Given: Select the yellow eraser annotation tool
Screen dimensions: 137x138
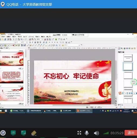Looking at the screenshot, I should [34, 133].
